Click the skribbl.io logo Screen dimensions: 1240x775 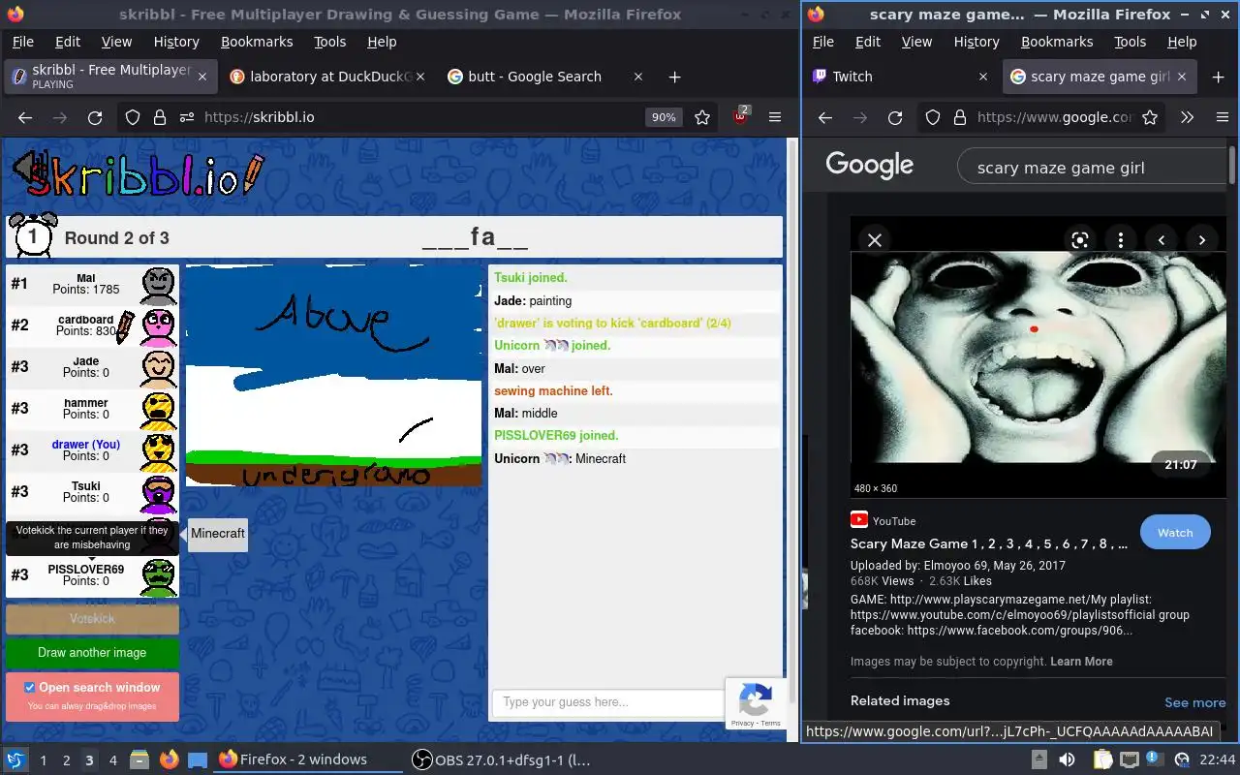pyautogui.click(x=138, y=174)
